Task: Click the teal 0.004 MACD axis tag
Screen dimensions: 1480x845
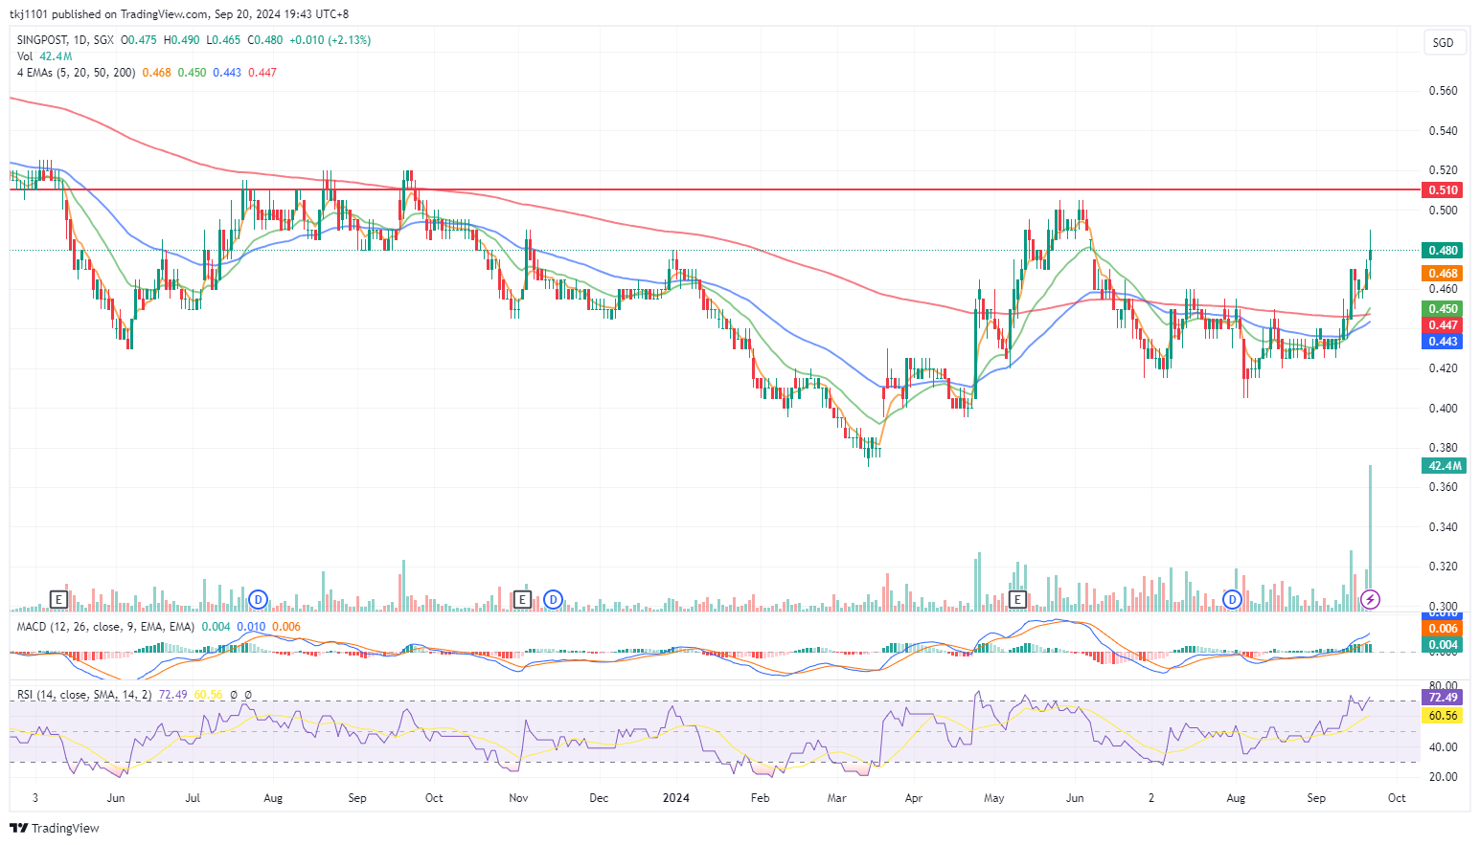Action: [1443, 644]
